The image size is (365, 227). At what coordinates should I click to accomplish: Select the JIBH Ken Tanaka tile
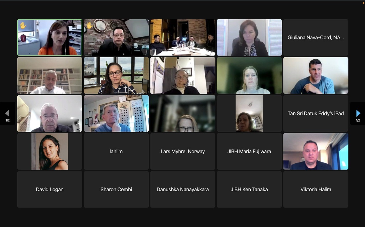point(249,190)
